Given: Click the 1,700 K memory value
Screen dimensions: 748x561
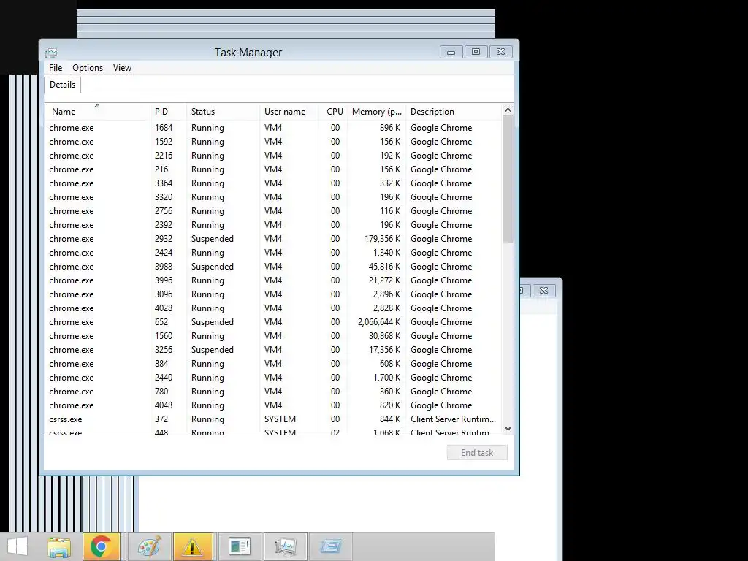Looking at the screenshot, I should [x=387, y=378].
